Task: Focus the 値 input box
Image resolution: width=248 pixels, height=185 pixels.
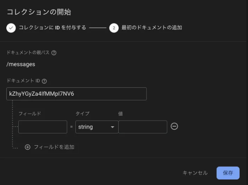Action: pos(143,127)
